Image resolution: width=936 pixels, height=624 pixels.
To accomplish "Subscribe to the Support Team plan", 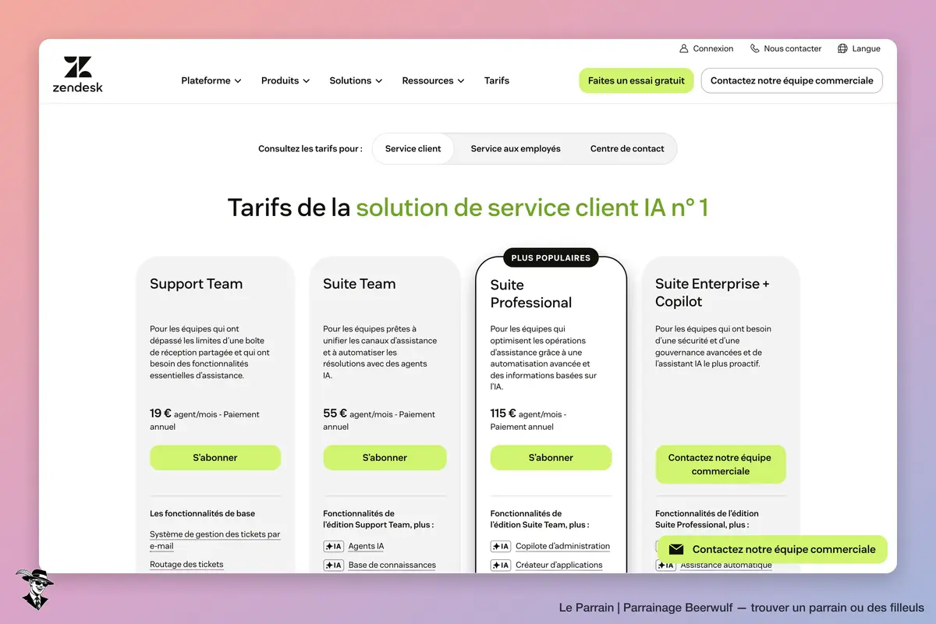I will pos(215,458).
